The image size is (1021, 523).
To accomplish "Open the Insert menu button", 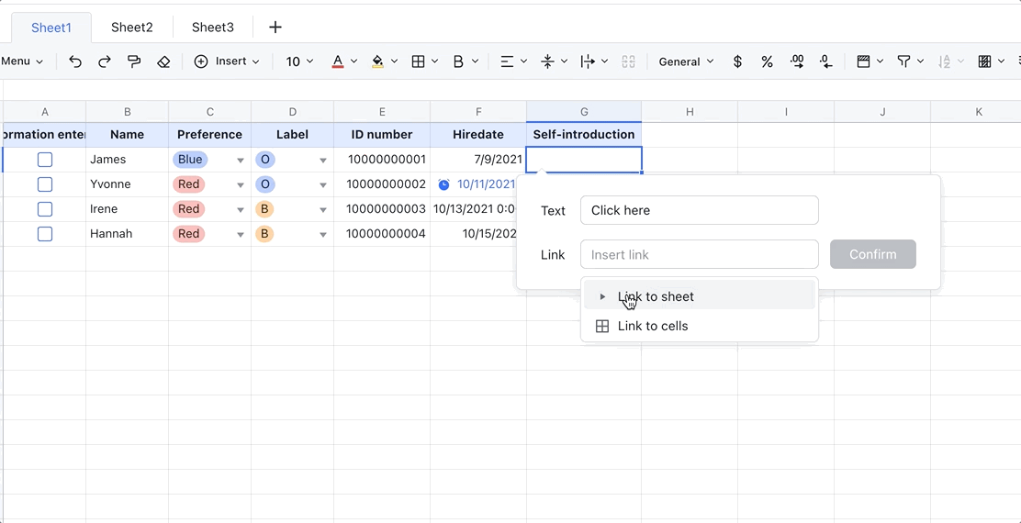I will [x=227, y=61].
